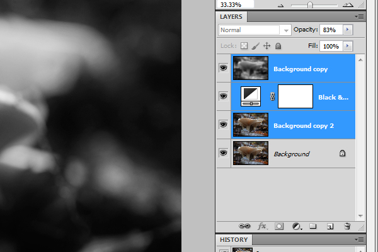Click the Black & White adjustment icon
Image resolution: width=378 pixels, height=252 pixels.
tap(251, 96)
